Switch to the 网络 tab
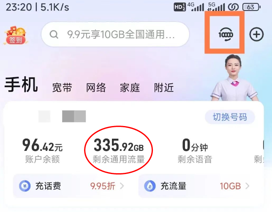This screenshot has height=212, width=272. (x=96, y=87)
